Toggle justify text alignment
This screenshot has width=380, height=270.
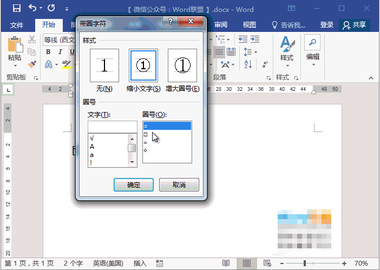[x=219, y=52]
